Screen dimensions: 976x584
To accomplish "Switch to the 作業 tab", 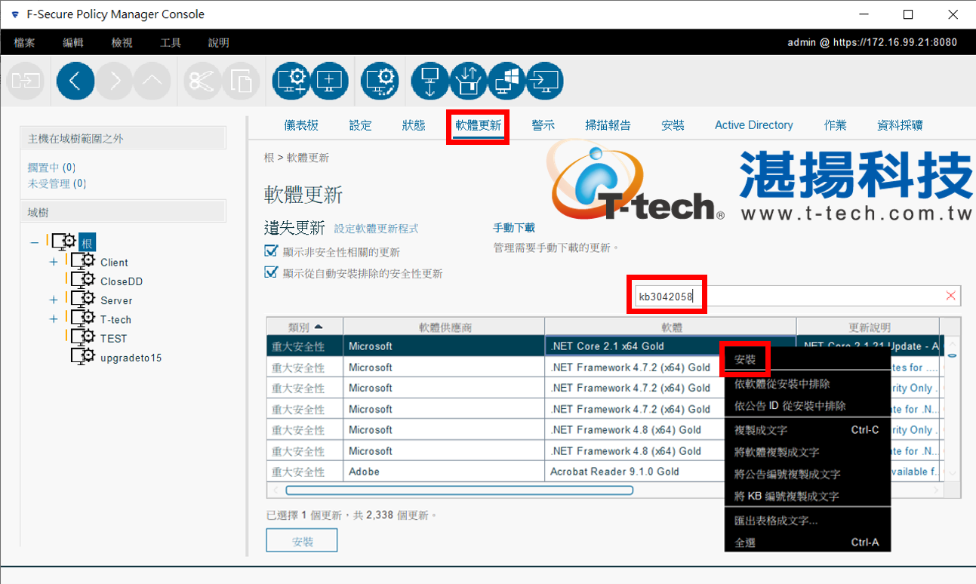I will pyautogui.click(x=835, y=125).
